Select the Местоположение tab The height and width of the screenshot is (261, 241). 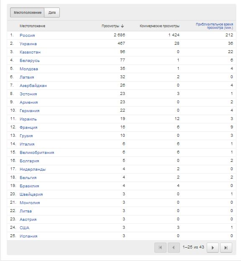(27, 13)
